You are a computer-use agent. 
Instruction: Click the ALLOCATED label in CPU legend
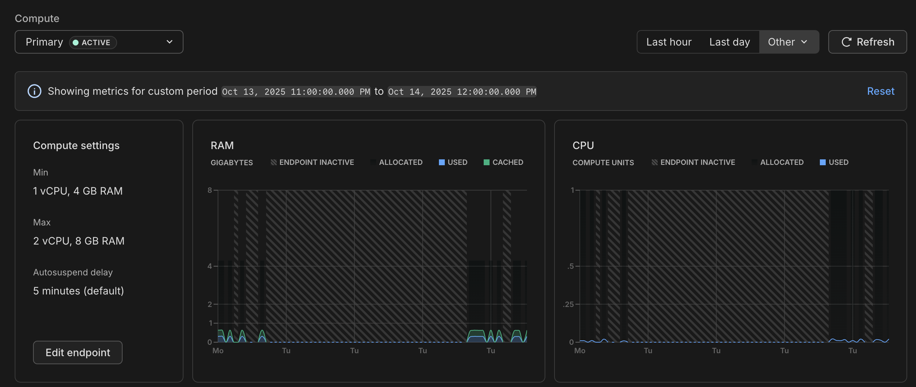coord(782,162)
